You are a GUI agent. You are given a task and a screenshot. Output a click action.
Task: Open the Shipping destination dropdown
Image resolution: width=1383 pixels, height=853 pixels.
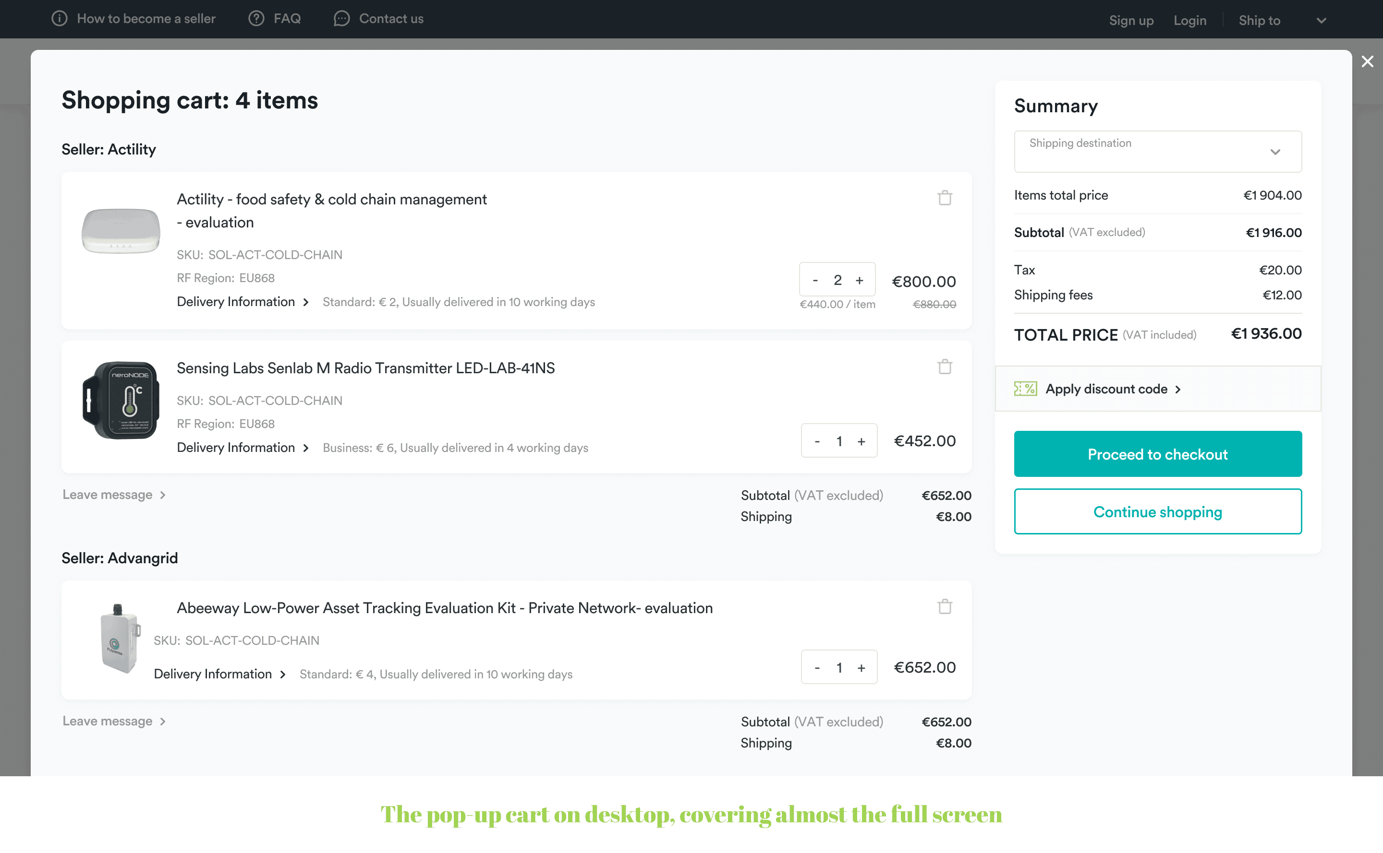click(x=1158, y=152)
